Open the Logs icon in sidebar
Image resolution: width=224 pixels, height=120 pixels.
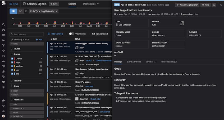[3, 77]
